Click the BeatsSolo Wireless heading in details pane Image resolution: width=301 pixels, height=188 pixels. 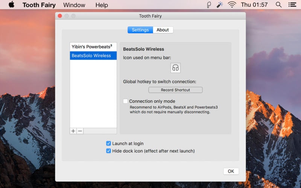(143, 49)
